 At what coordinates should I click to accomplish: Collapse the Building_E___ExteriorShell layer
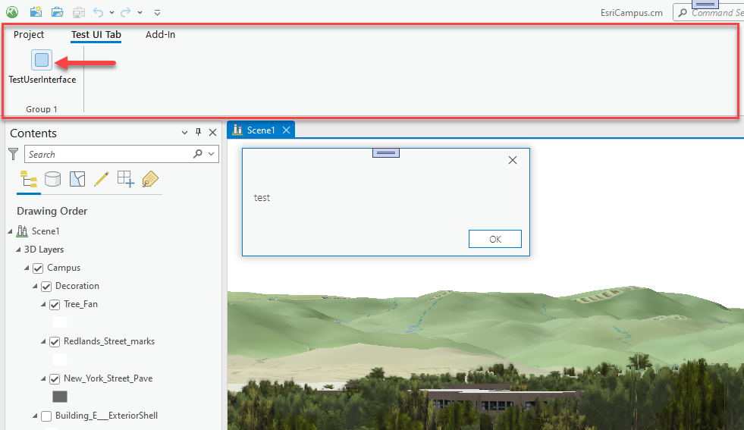35,416
